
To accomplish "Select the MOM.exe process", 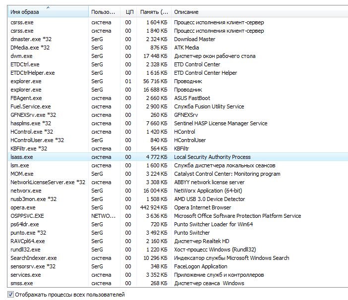I will point(178,174).
